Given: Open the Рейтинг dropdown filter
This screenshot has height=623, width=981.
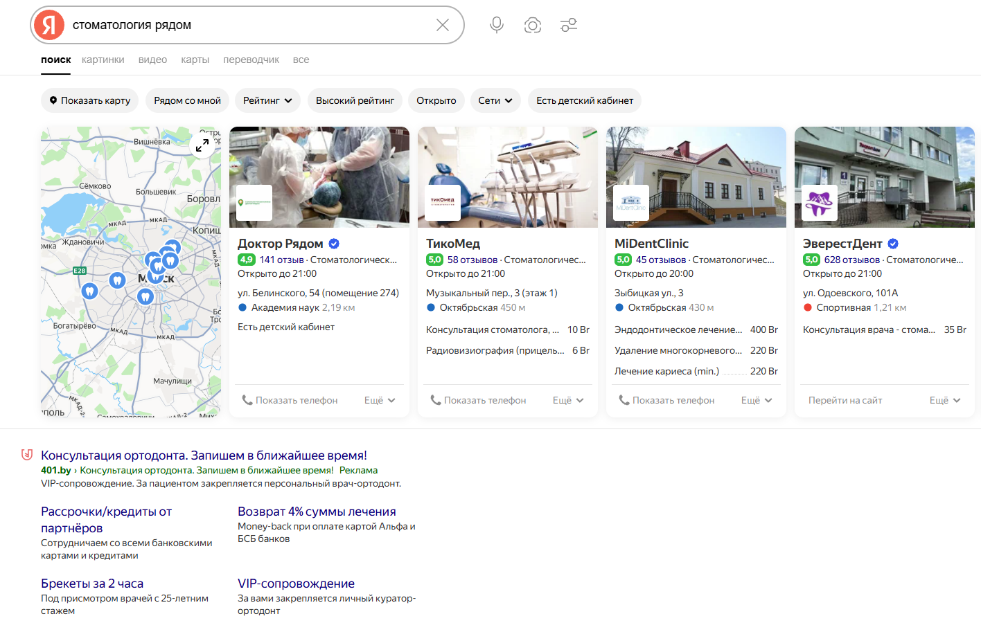Looking at the screenshot, I should [267, 100].
